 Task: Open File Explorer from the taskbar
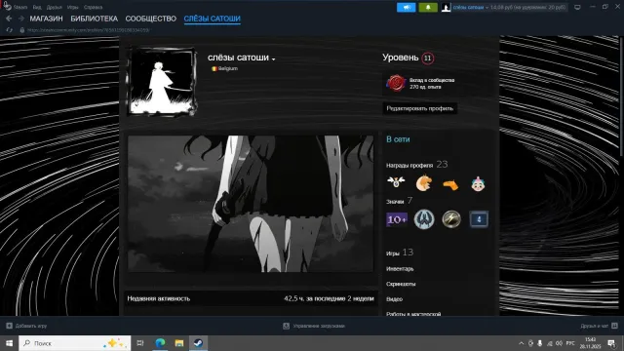[179, 343]
